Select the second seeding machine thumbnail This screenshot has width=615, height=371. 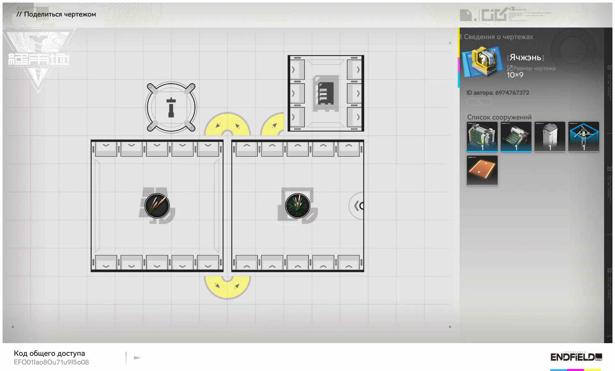click(x=516, y=137)
